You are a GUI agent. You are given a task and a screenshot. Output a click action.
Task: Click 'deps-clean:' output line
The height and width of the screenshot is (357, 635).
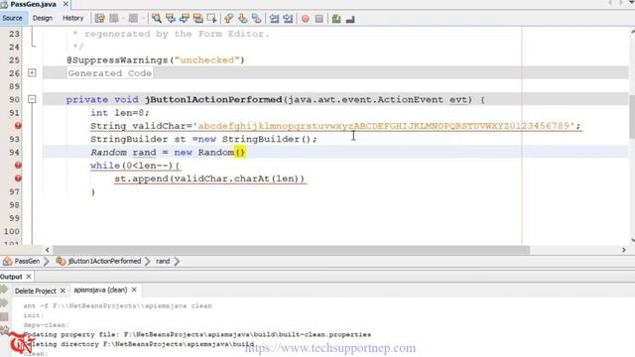(47, 325)
